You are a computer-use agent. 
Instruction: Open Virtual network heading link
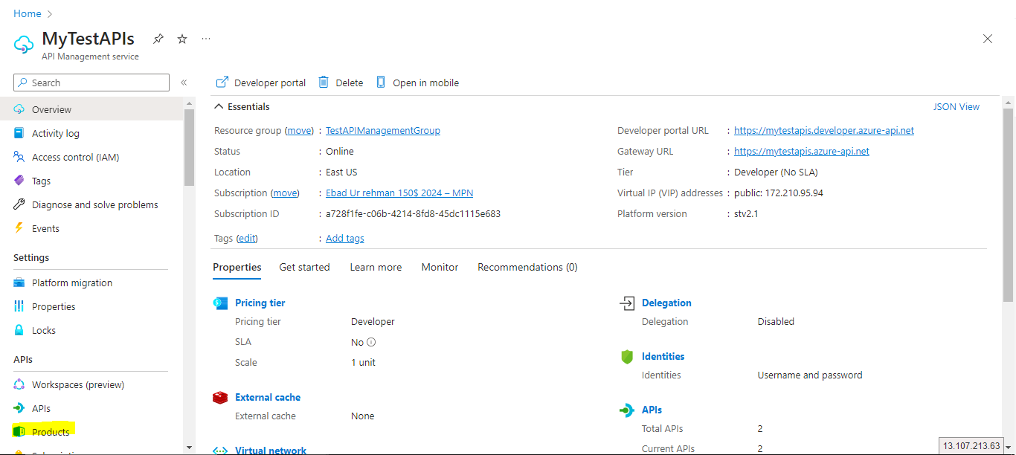271,450
